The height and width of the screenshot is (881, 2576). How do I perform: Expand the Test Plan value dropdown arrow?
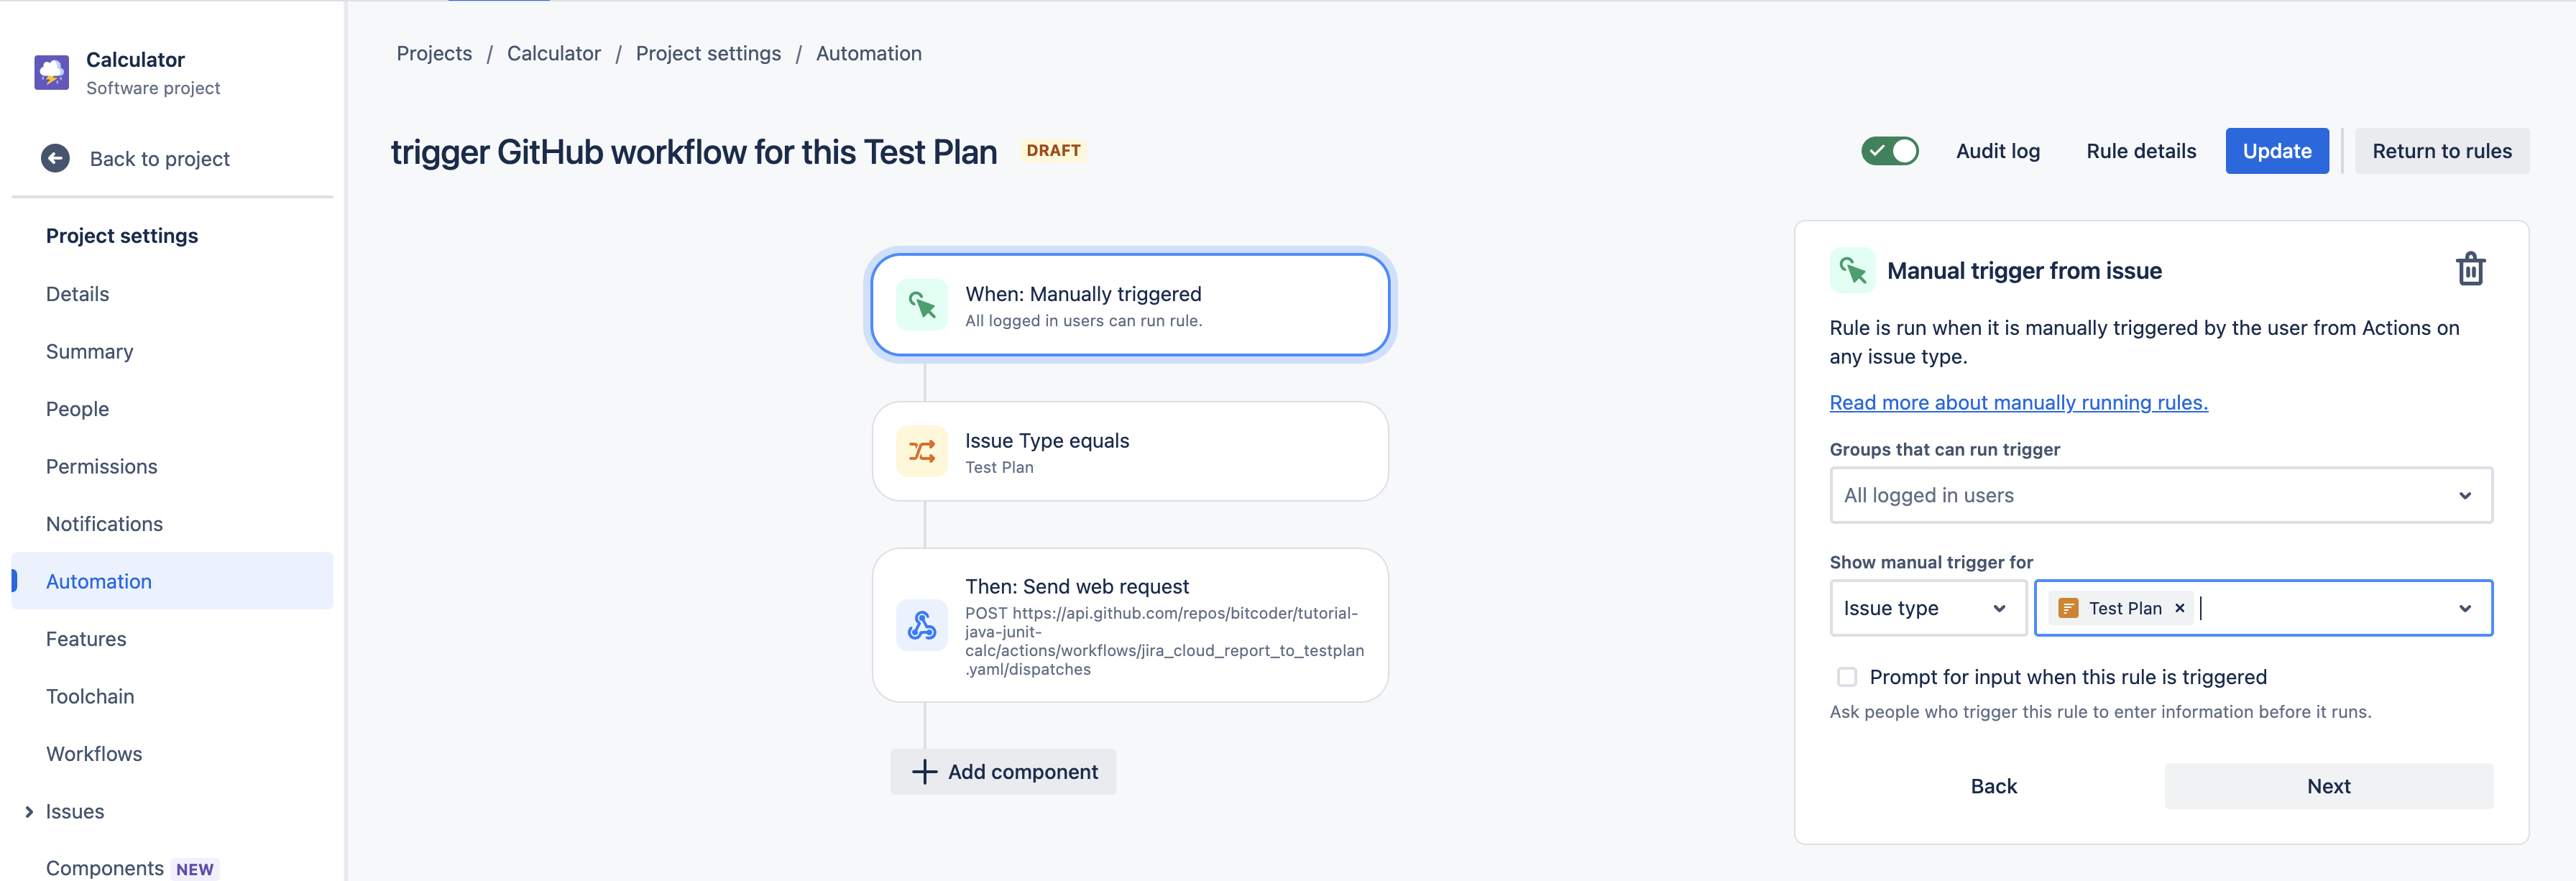2464,608
